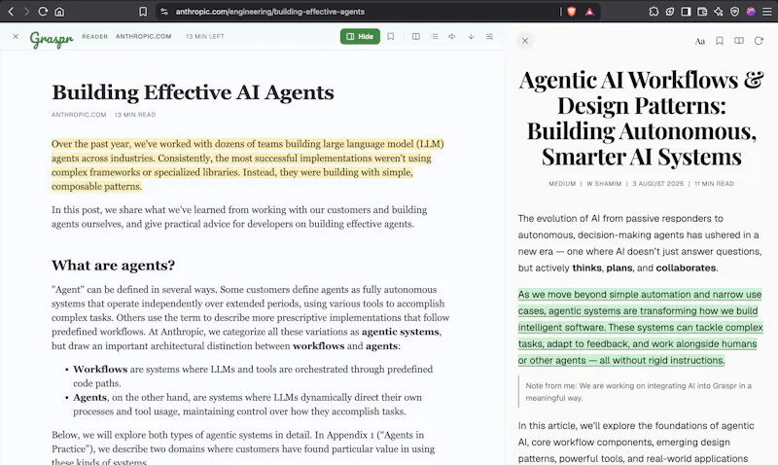Go back with the browser back arrow
Viewport: 778px width, 465px height.
11,12
